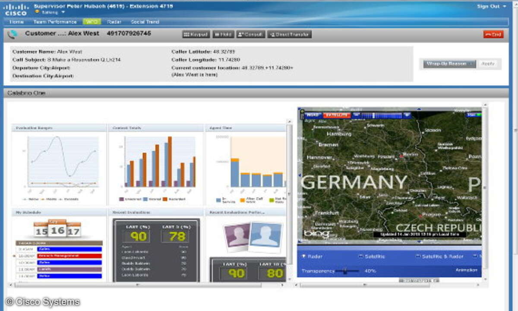Select the Satellite radio option below the map
This screenshot has width=518, height=311.
click(x=372, y=257)
